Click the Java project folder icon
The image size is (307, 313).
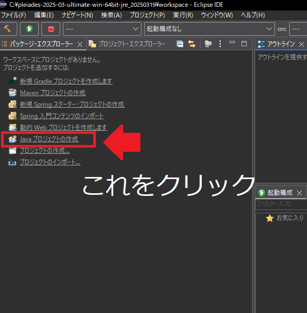click(x=13, y=139)
